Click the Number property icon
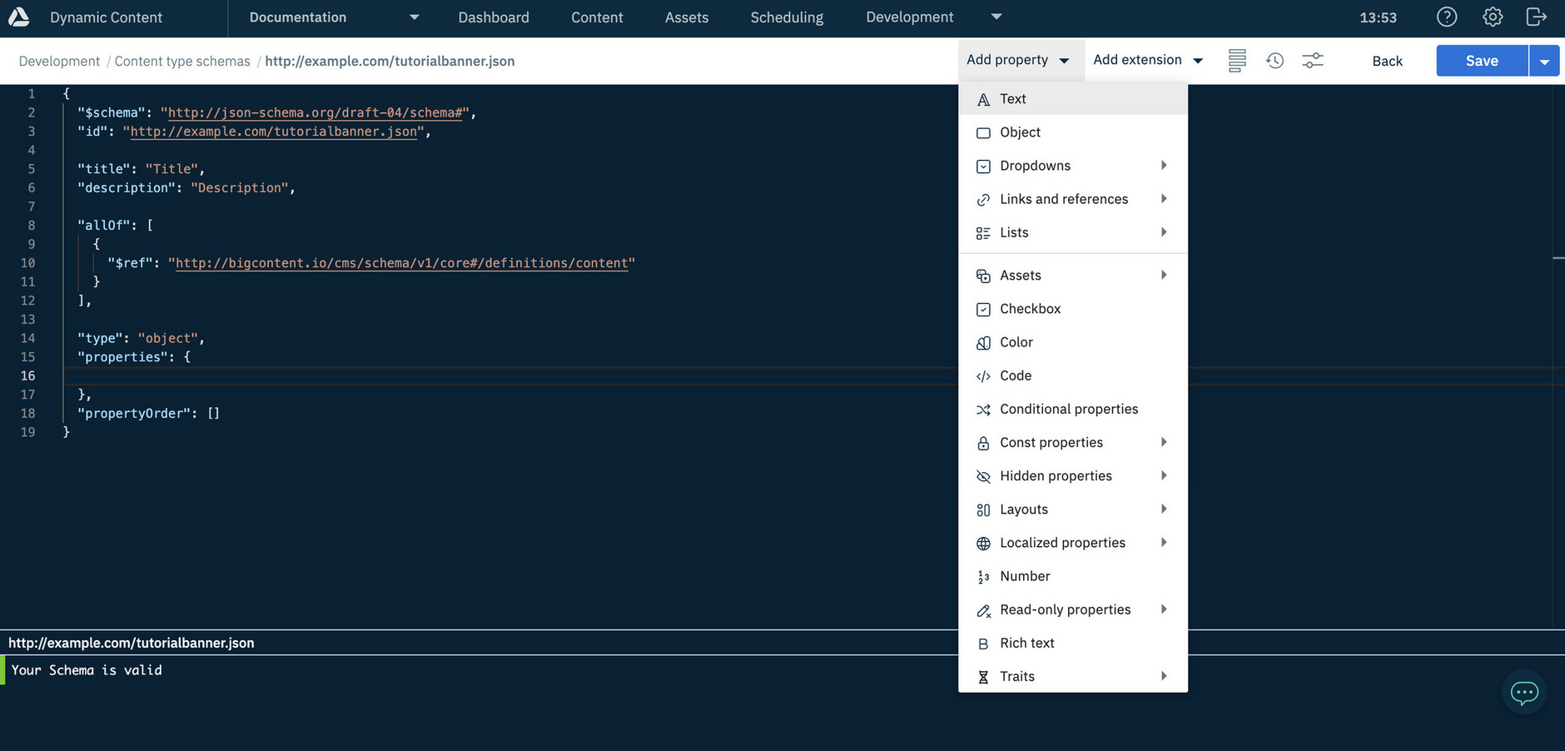 pos(983,577)
